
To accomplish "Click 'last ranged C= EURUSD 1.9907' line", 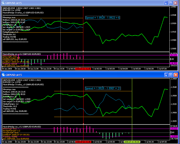I will tap(16, 102).
